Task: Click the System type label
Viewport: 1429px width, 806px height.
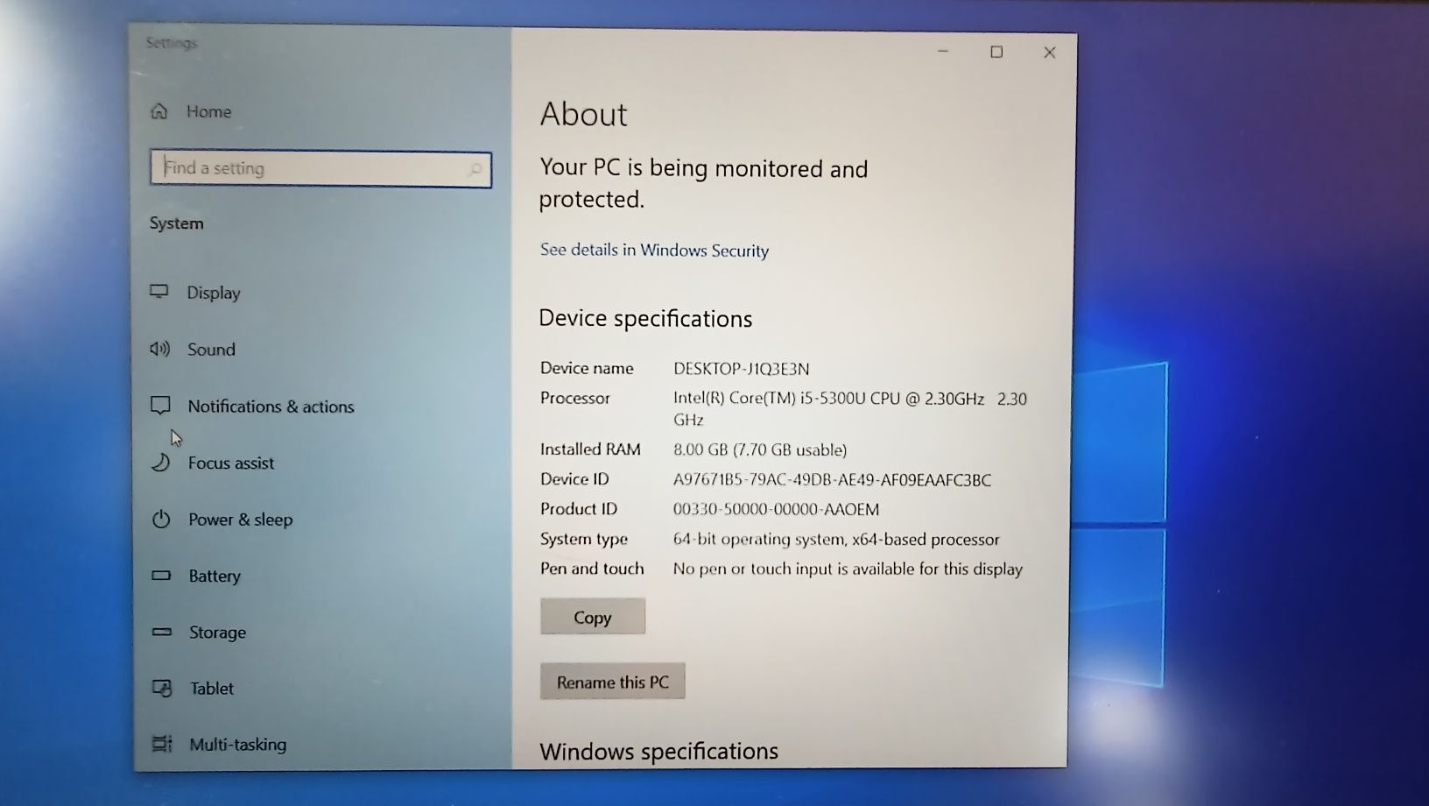Action: pyautogui.click(x=583, y=540)
